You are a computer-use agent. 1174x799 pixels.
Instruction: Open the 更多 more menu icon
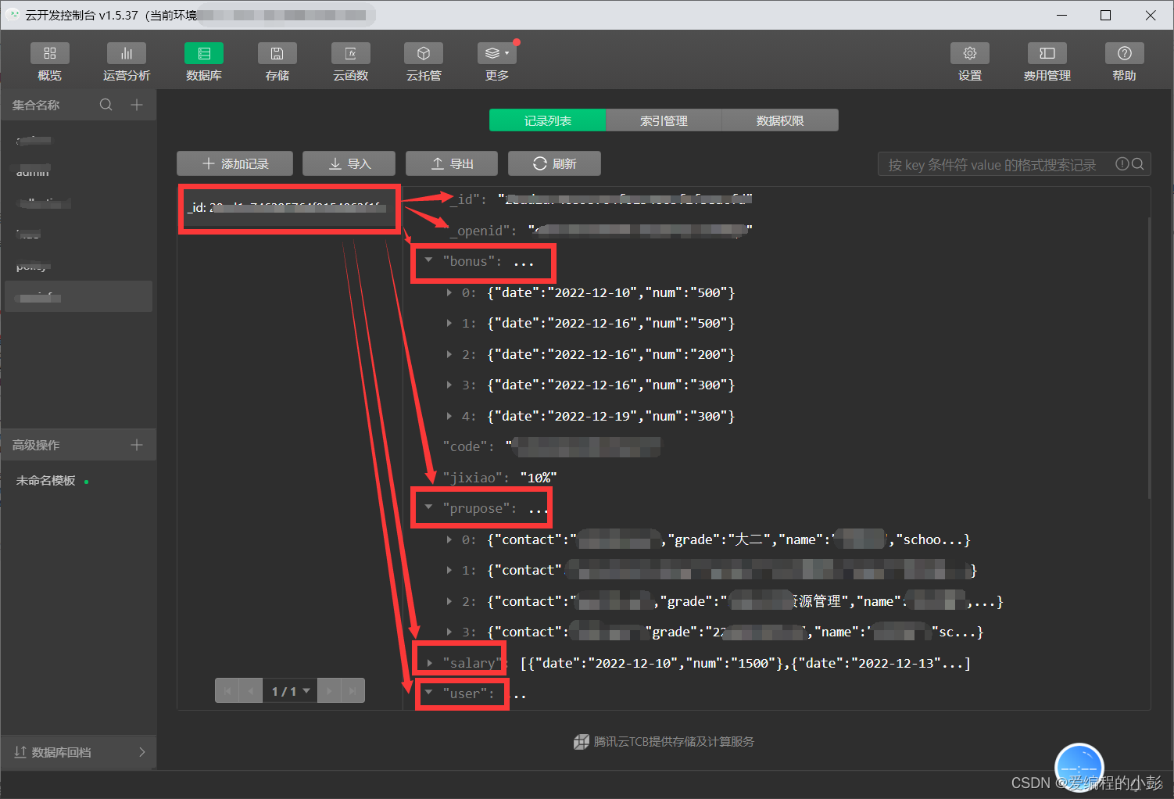496,53
